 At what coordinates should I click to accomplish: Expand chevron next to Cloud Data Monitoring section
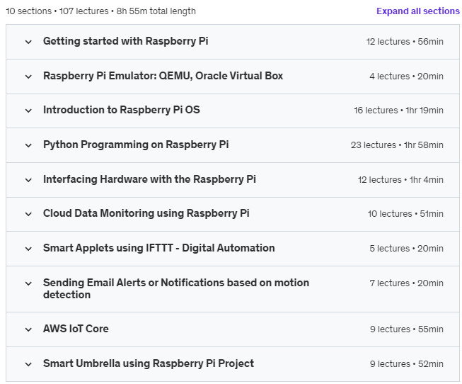[x=28, y=214]
